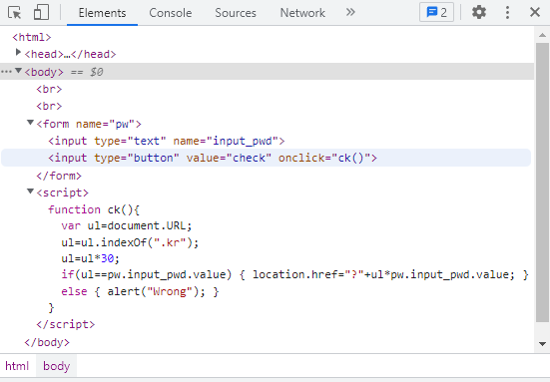Activate the inspect element picker icon

[14, 13]
